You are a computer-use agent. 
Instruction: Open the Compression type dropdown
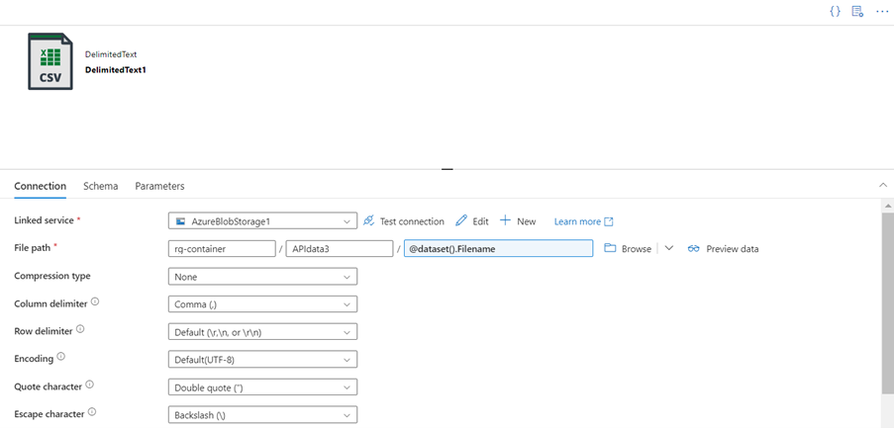pos(262,277)
